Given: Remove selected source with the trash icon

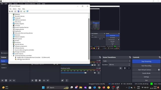Looking at the screenshot, I should click(x=36, y=80).
